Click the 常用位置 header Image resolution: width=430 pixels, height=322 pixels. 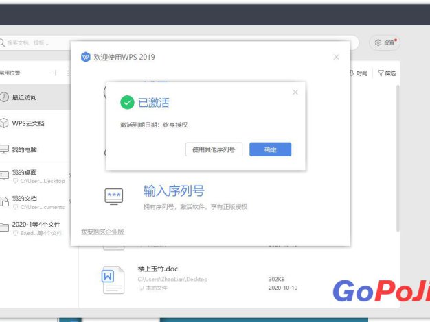[x=10, y=73]
